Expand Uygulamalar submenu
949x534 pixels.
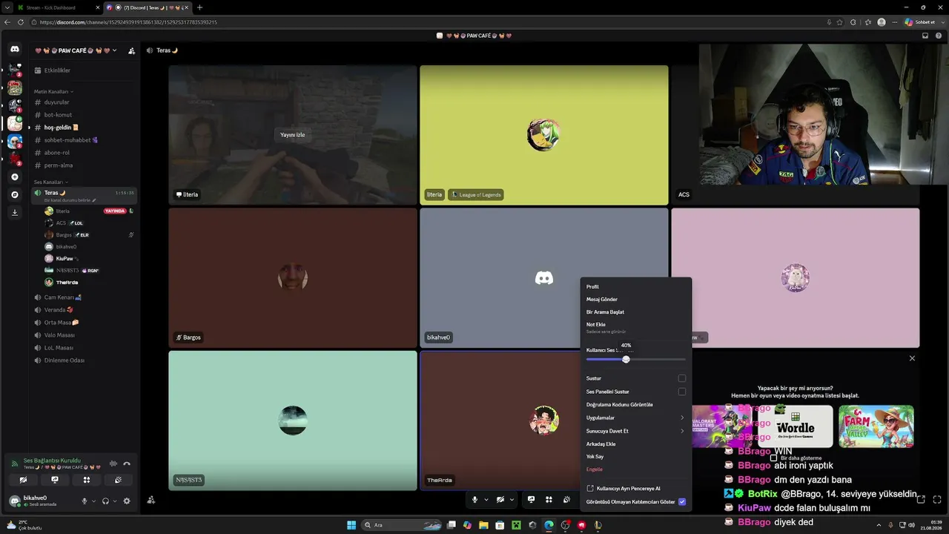tap(635, 418)
